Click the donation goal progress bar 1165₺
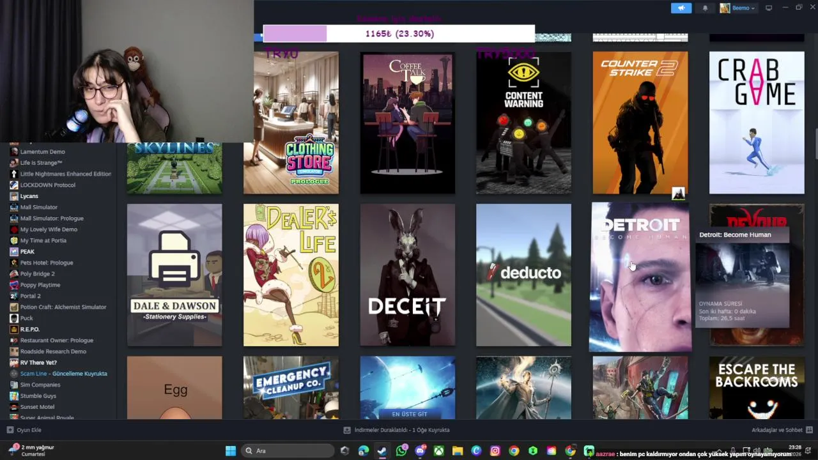 coord(399,33)
